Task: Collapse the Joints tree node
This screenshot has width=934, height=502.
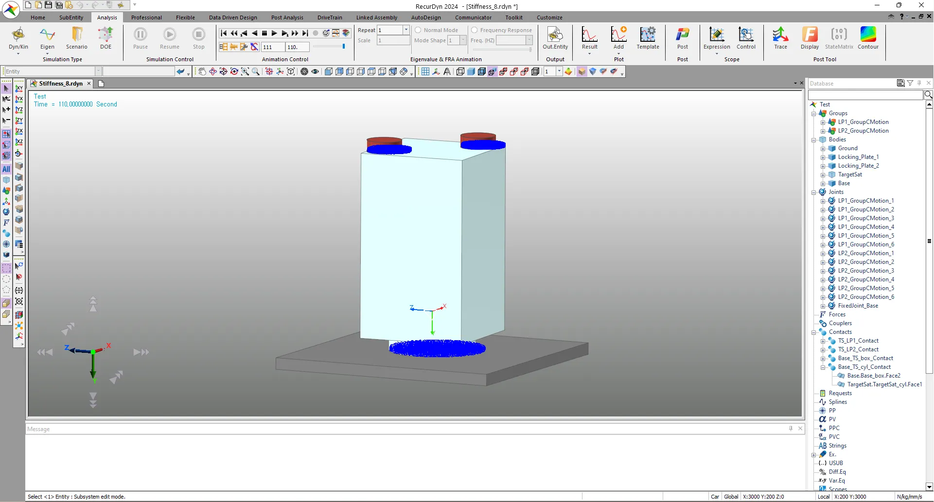Action: [x=813, y=192]
